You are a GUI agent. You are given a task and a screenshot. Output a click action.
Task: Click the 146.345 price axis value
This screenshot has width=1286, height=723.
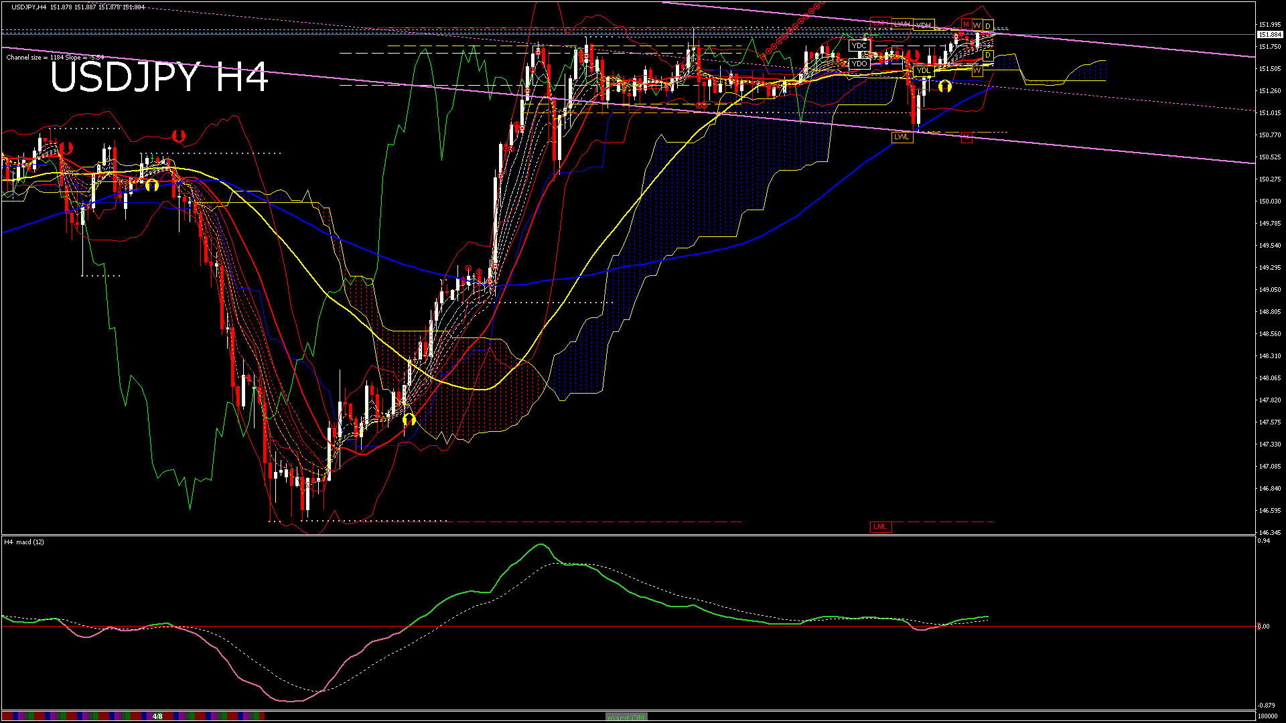(1271, 533)
